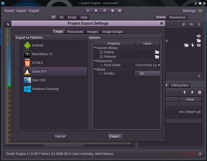207x161 pixels.
Task: Open FileSystem tab
Action: click(x=180, y=85)
